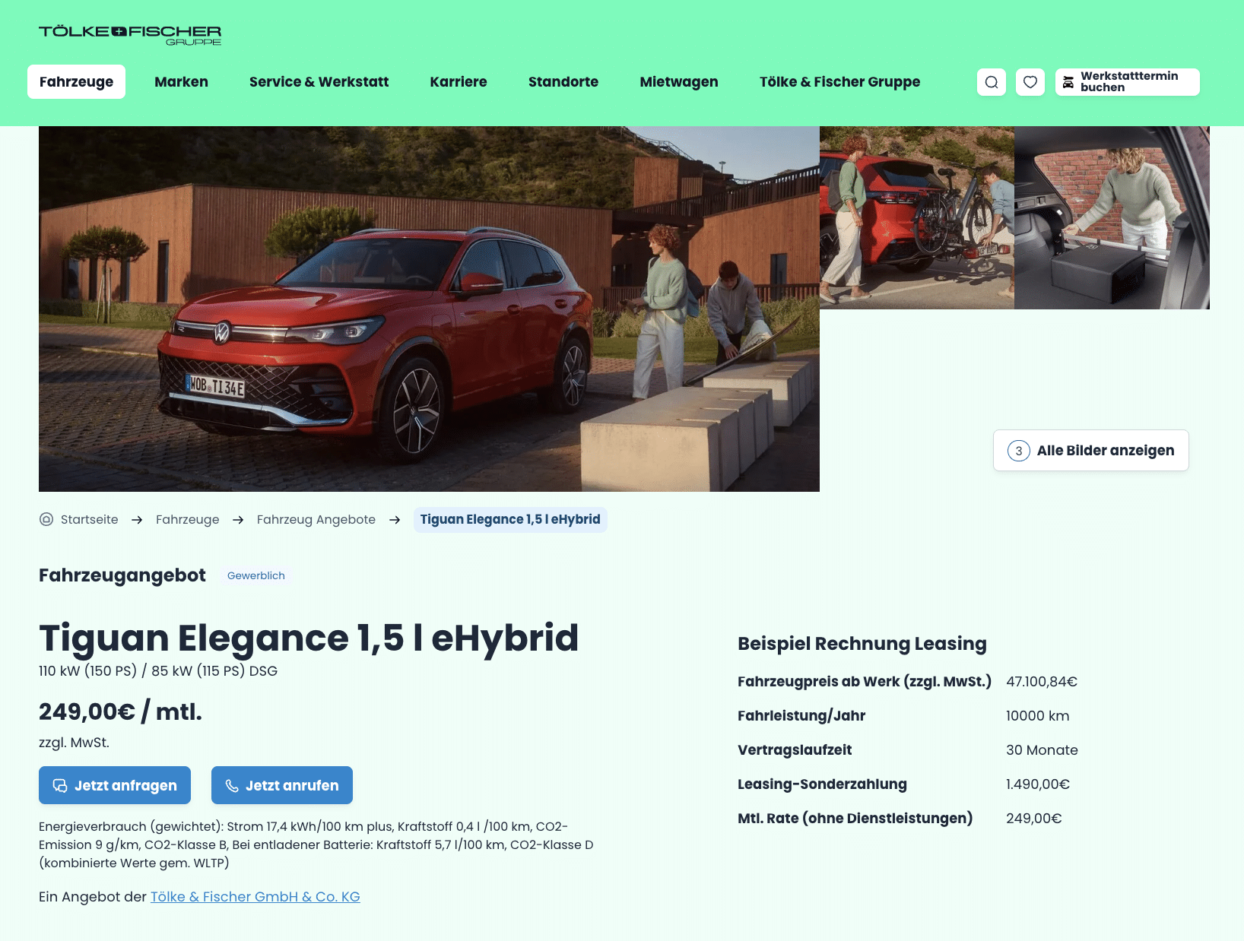Open Tölke & Fischer Gruppe menu

pos(839,82)
